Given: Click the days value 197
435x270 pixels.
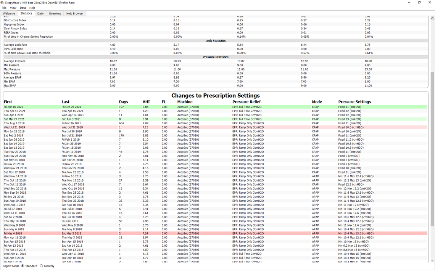Looking at the screenshot, I should (121, 107).
